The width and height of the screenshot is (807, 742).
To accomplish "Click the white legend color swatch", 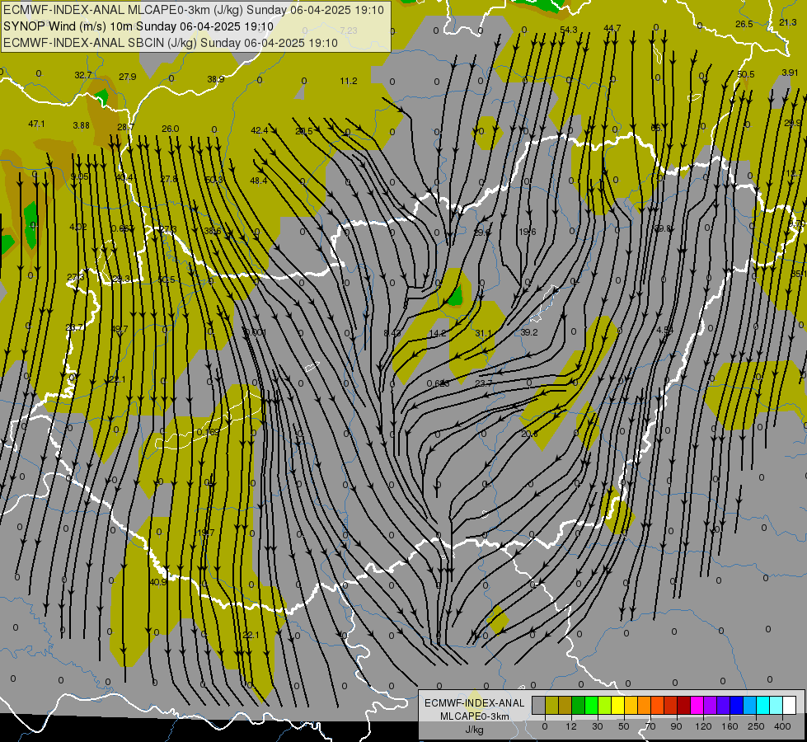I will coord(790,705).
